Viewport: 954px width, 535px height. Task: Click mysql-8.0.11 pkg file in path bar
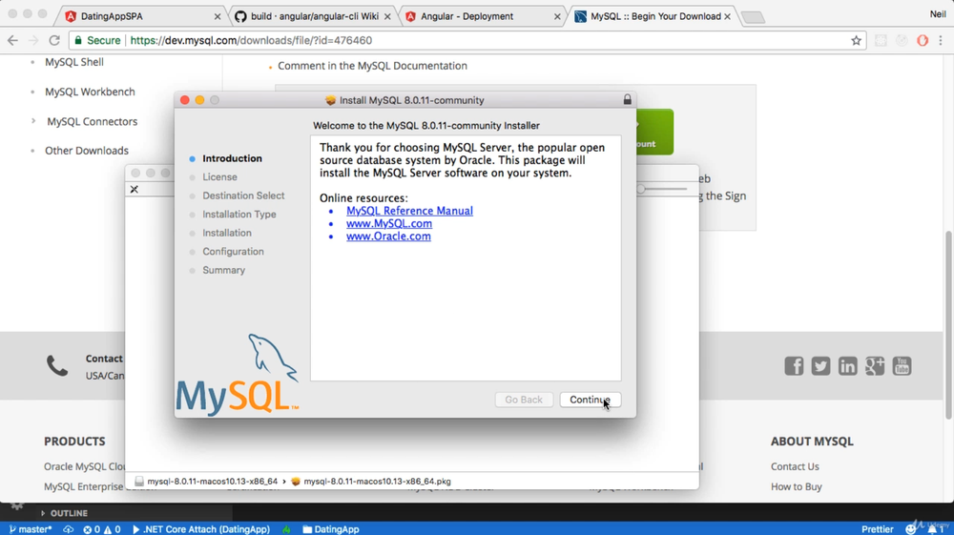coord(371,482)
